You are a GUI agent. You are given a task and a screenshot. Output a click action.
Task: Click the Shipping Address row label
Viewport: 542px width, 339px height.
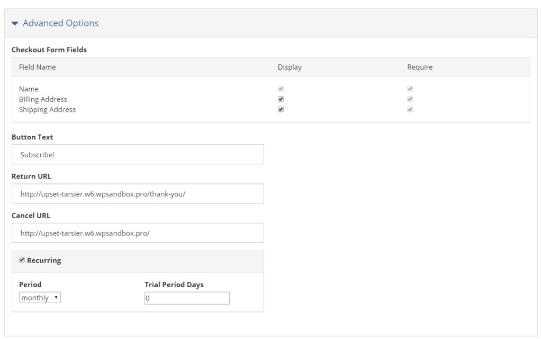tap(47, 109)
